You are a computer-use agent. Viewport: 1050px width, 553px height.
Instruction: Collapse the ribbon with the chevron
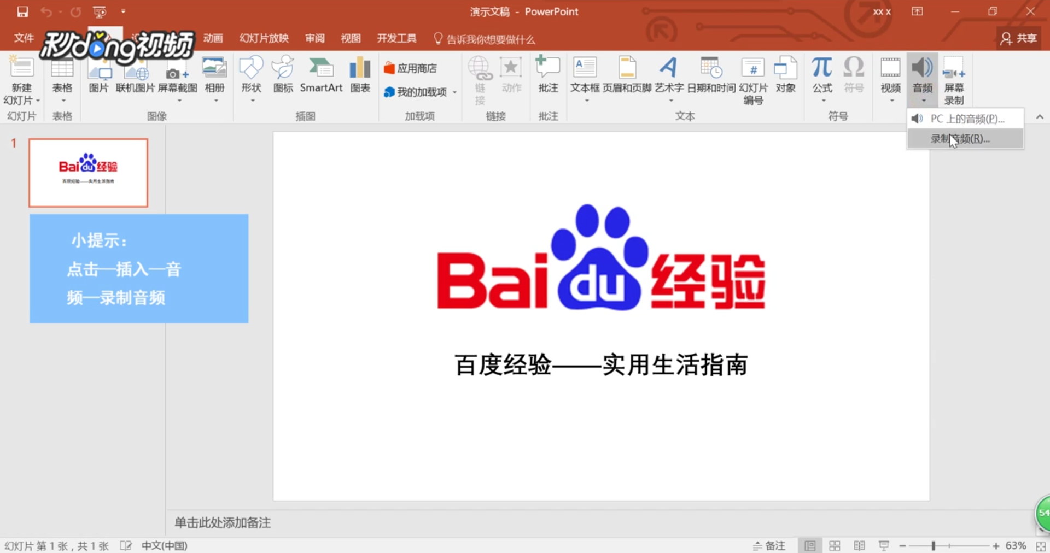pos(1040,117)
